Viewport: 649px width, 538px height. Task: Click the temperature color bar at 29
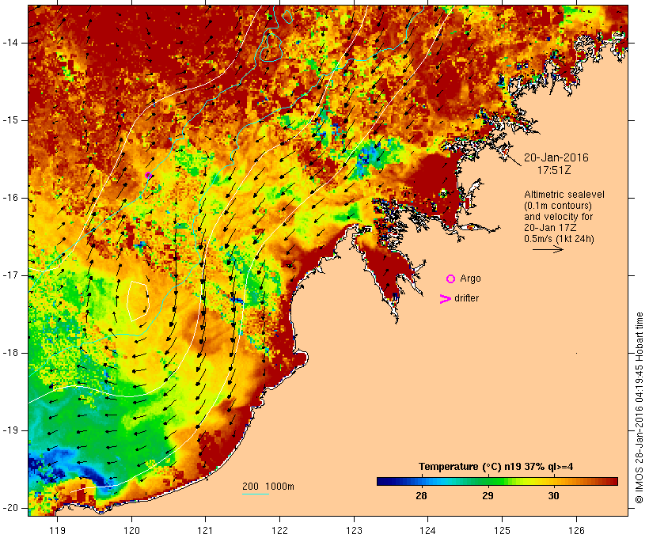[x=488, y=481]
